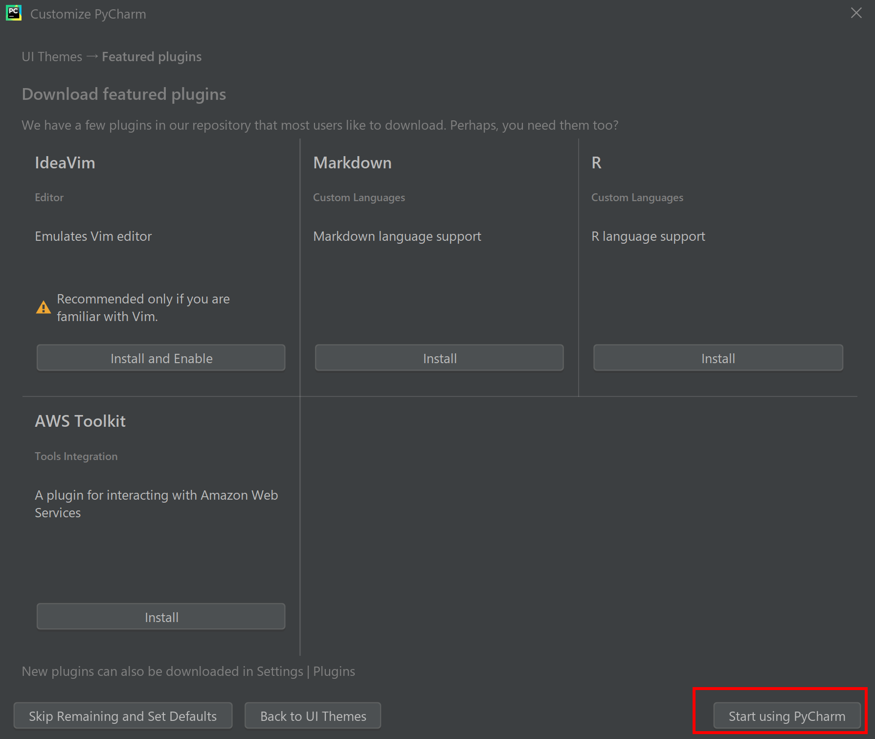Click the R language support description
Viewport: 875px width, 739px height.
(x=648, y=236)
